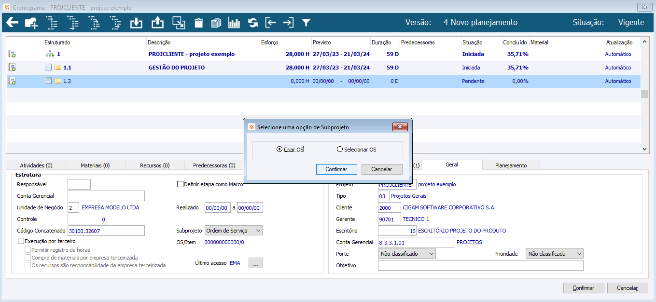Click the Responsável input field

coord(79,184)
